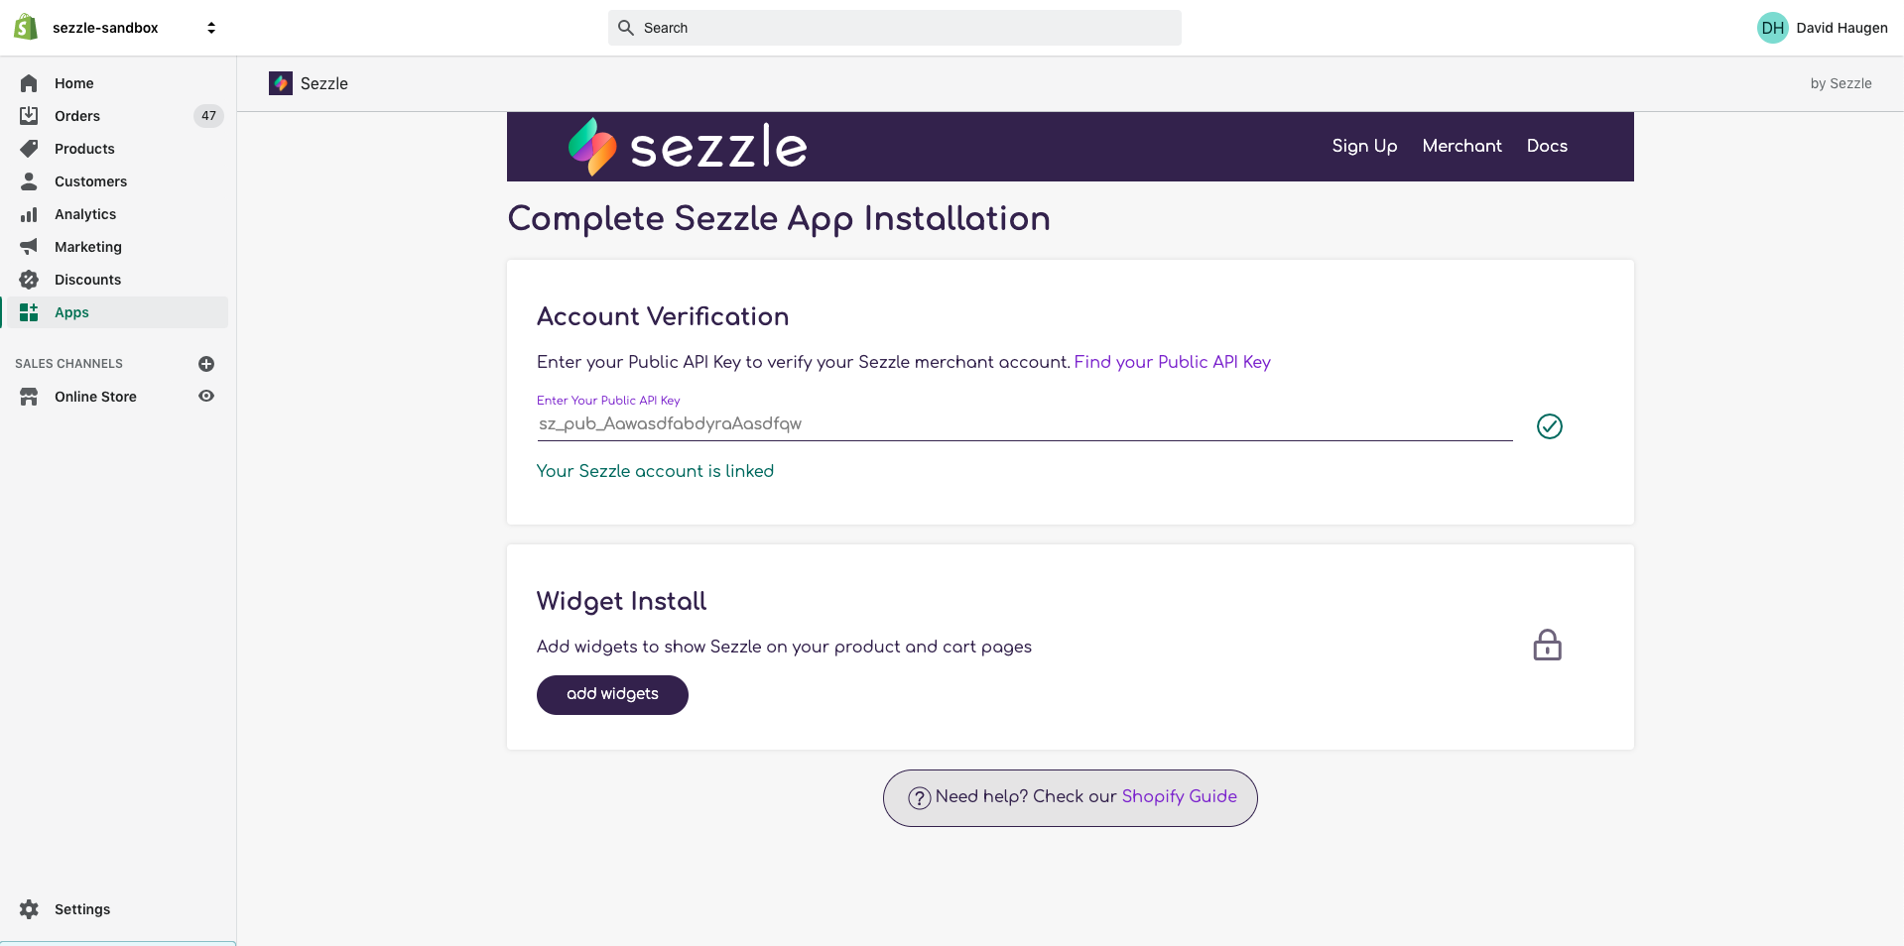
Task: Open the Analytics bar chart icon
Action: click(x=29, y=214)
